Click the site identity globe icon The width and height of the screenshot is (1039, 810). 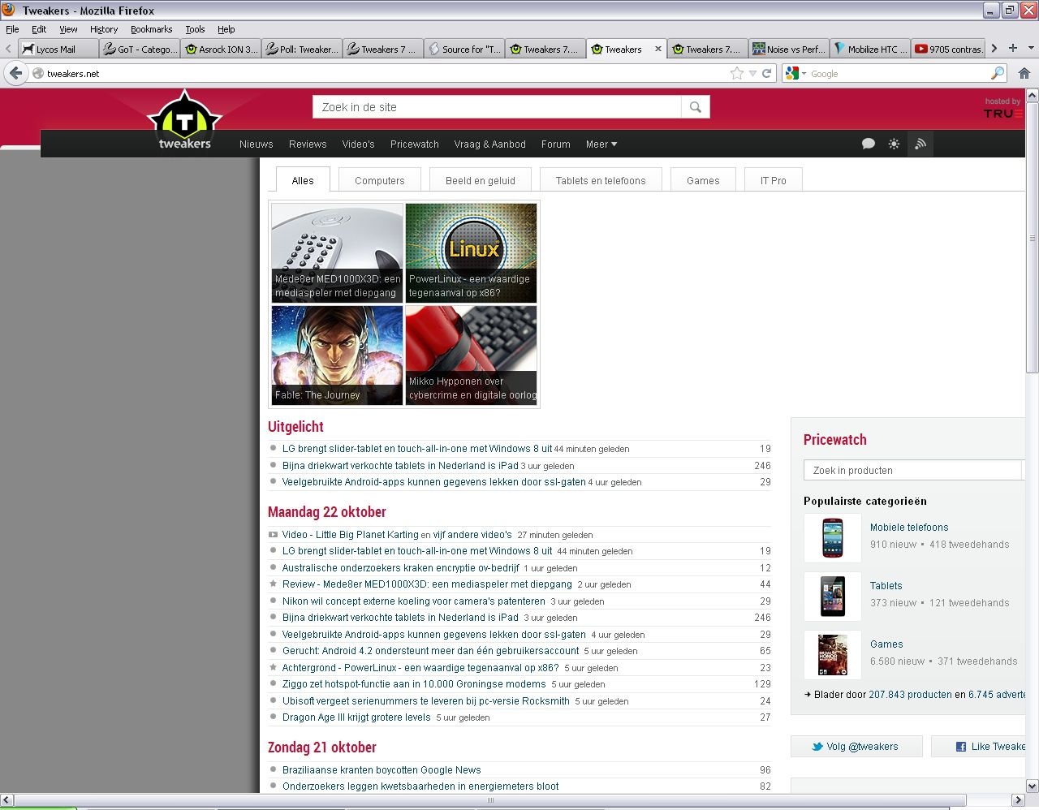(37, 73)
